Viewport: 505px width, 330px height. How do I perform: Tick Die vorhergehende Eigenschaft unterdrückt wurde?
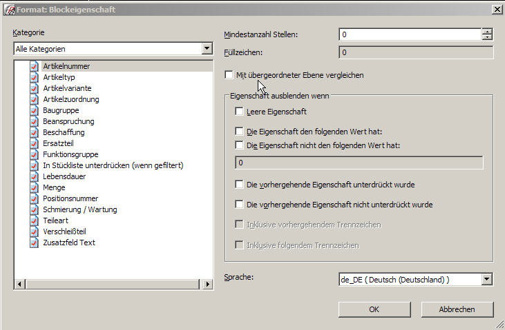pyautogui.click(x=239, y=185)
